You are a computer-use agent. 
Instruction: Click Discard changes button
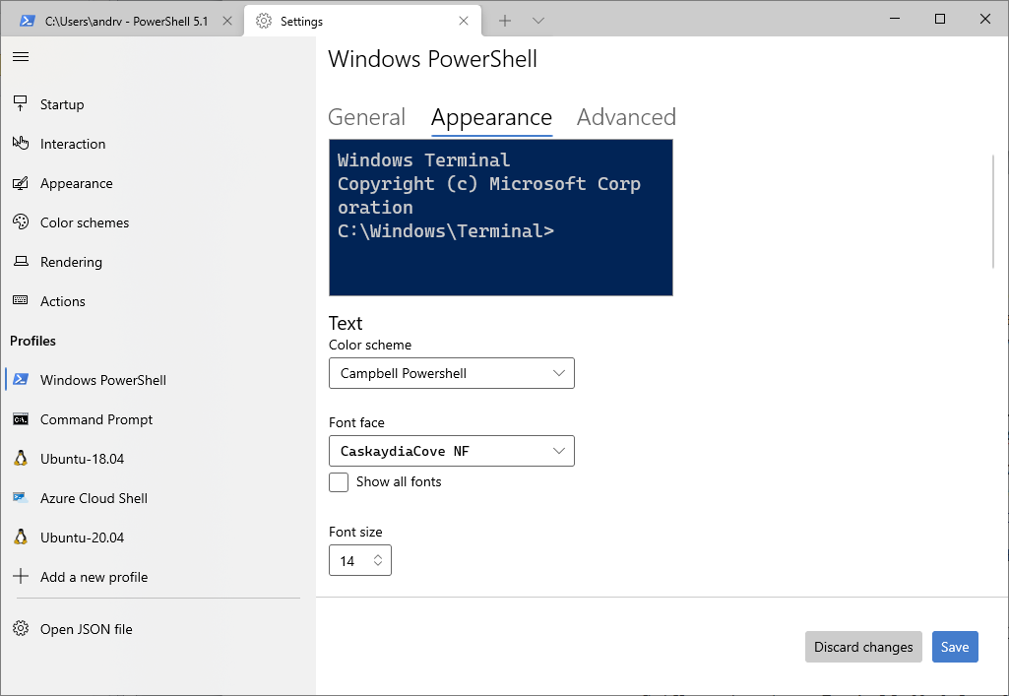coord(863,647)
